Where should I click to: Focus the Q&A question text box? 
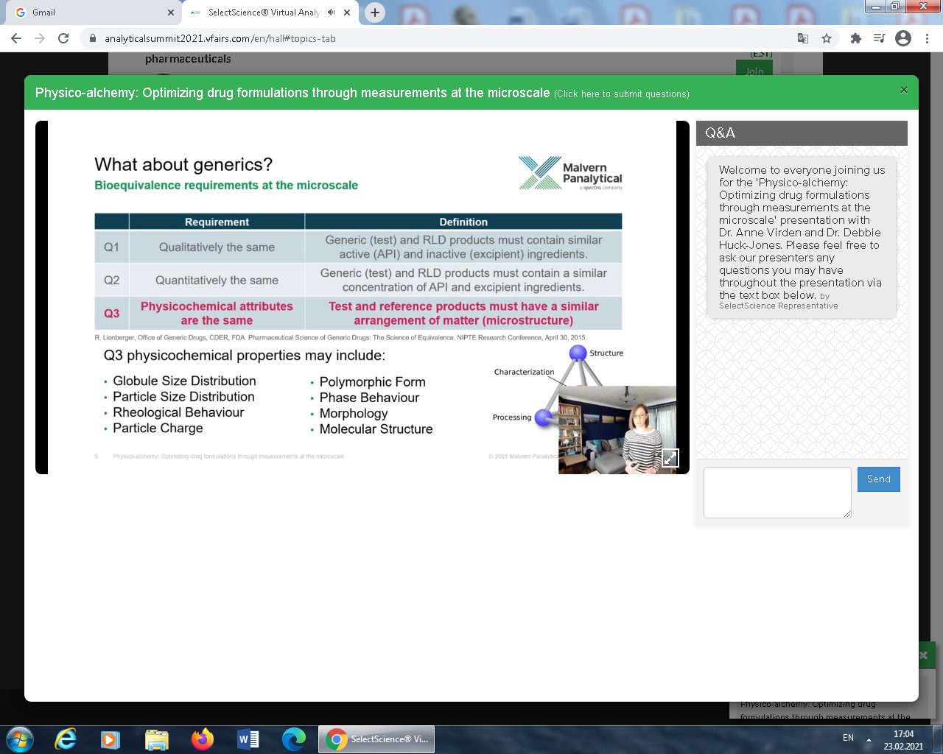tap(777, 492)
